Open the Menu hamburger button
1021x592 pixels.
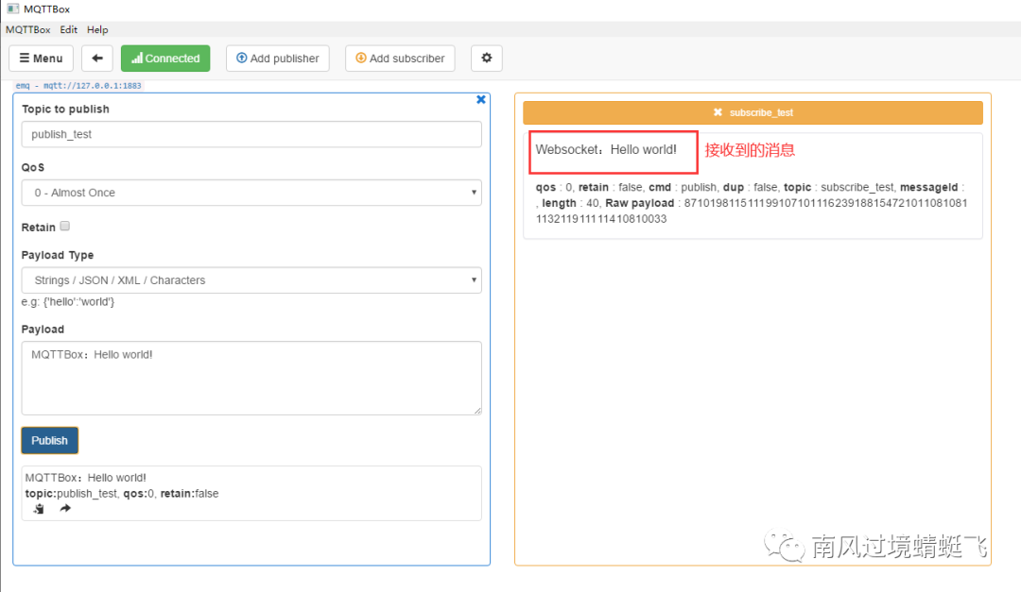point(41,58)
